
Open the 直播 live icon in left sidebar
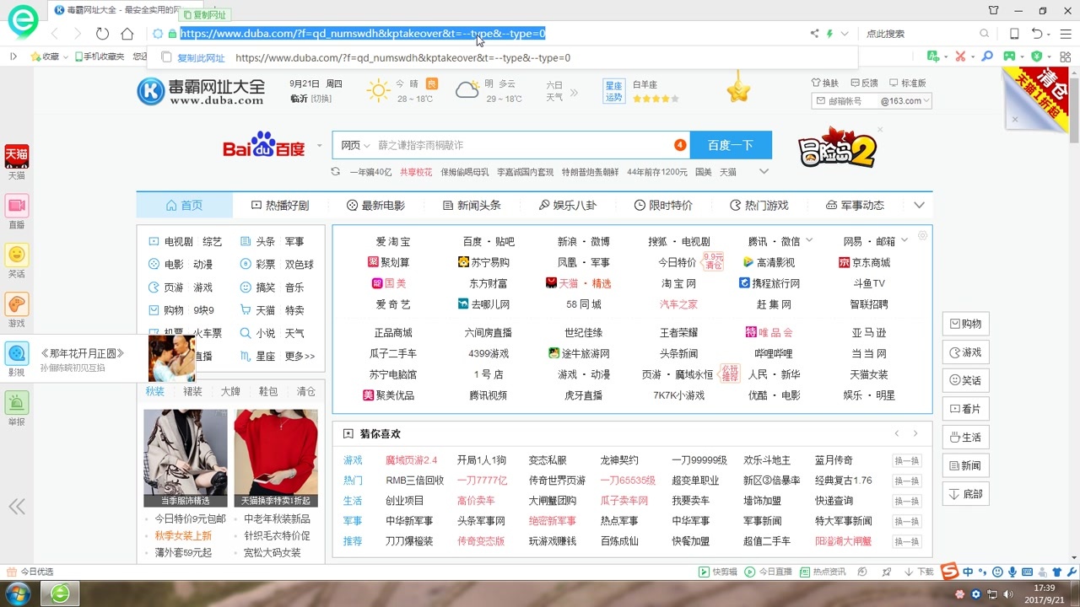pos(17,205)
